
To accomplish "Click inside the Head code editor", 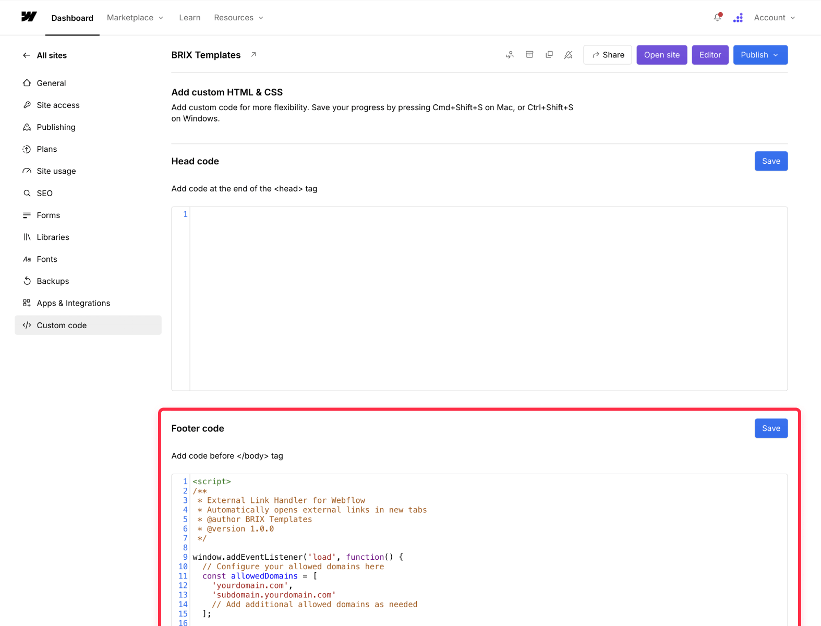I will (x=488, y=298).
